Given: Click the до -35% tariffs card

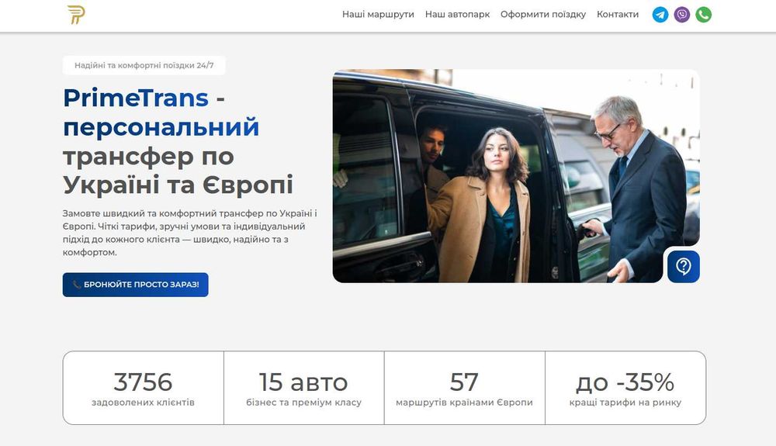Looking at the screenshot, I should [x=625, y=388].
